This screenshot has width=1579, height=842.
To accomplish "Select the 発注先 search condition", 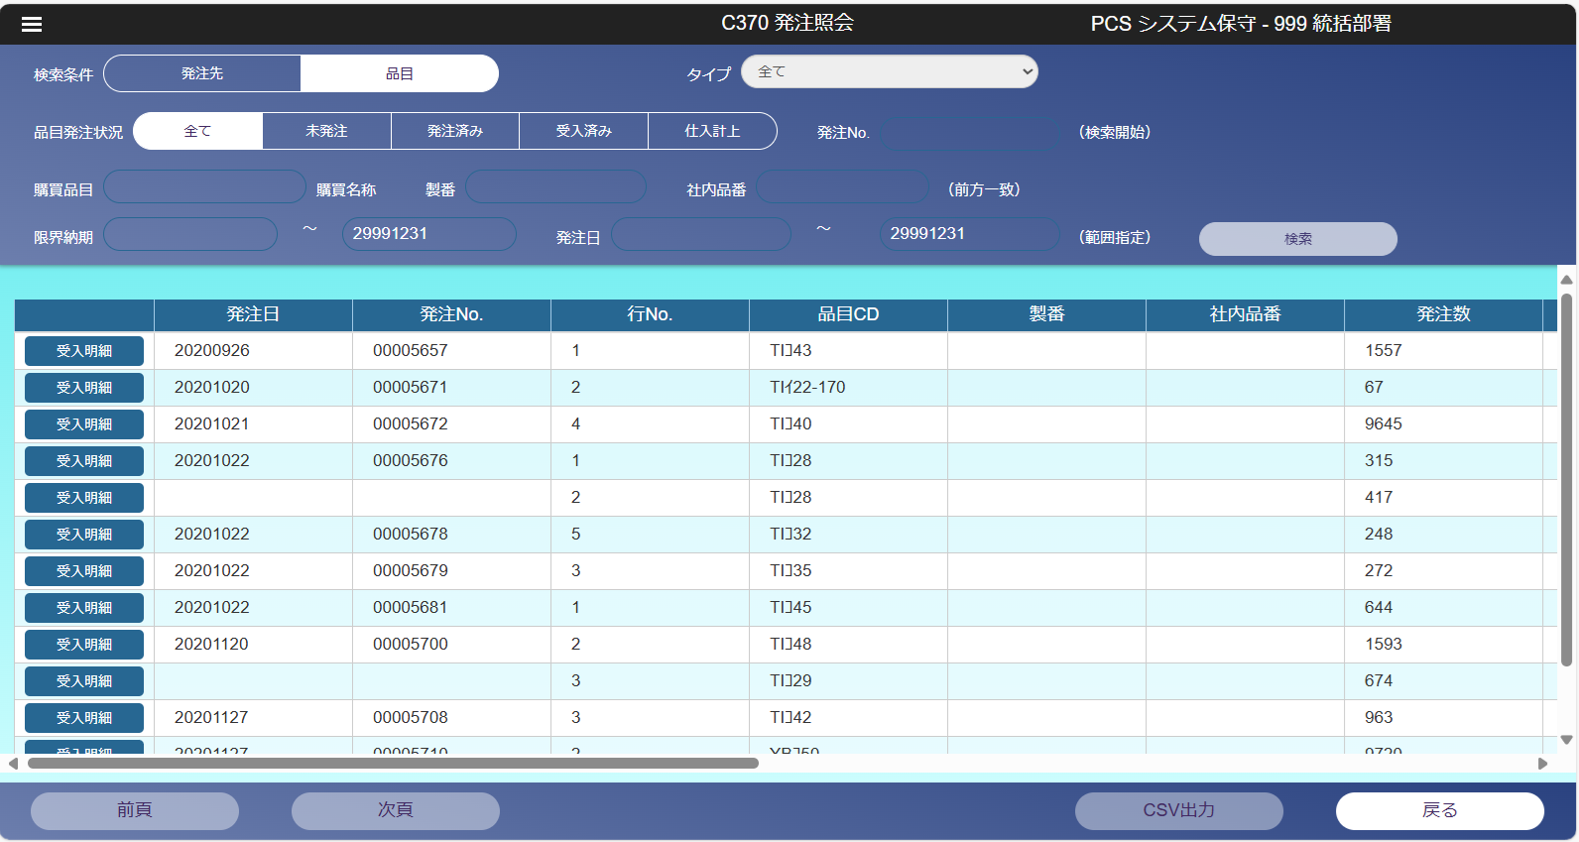I will [x=202, y=73].
